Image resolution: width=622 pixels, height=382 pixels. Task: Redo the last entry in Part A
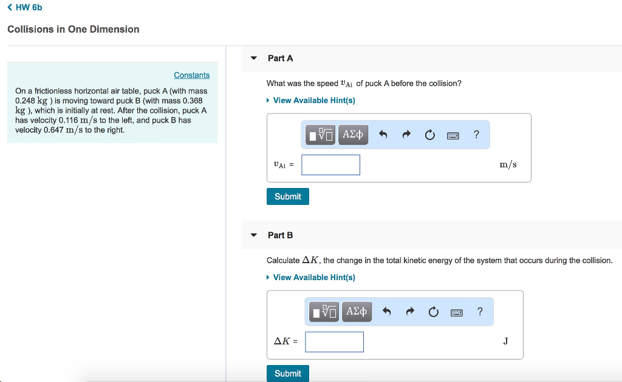[406, 135]
